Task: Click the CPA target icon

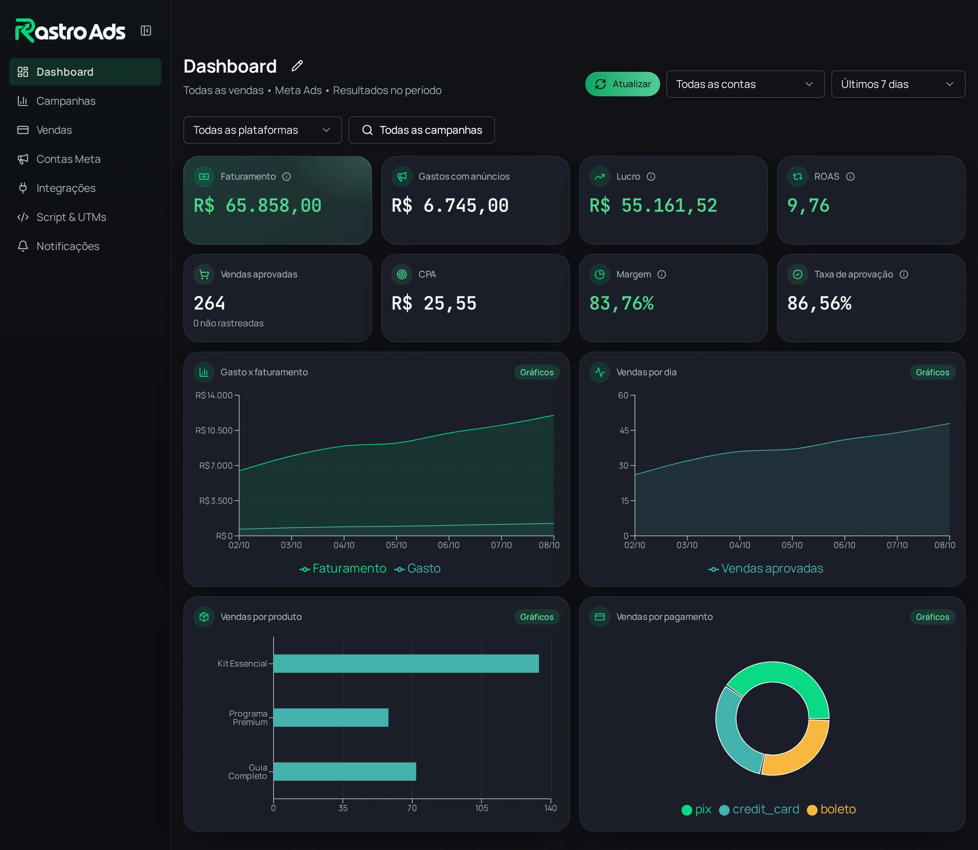Action: pos(402,274)
